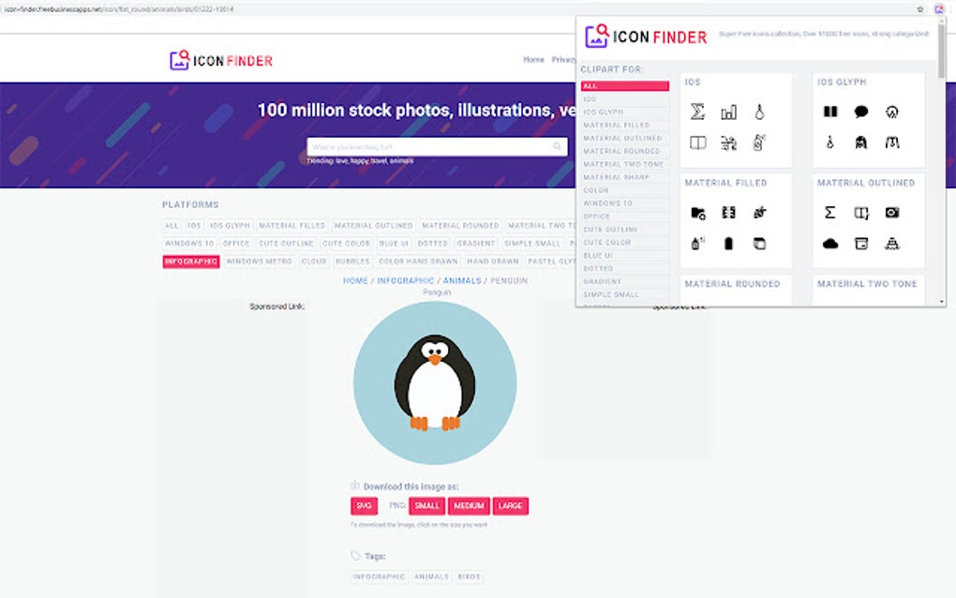
Task: Switch to the CUTE COLOR platform filter
Action: [x=346, y=243]
